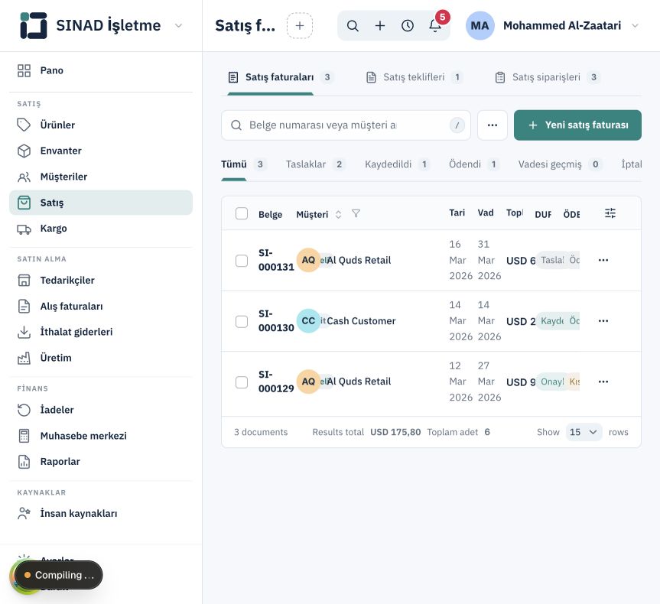Toggle the select-all checkbox in table header

(x=242, y=213)
